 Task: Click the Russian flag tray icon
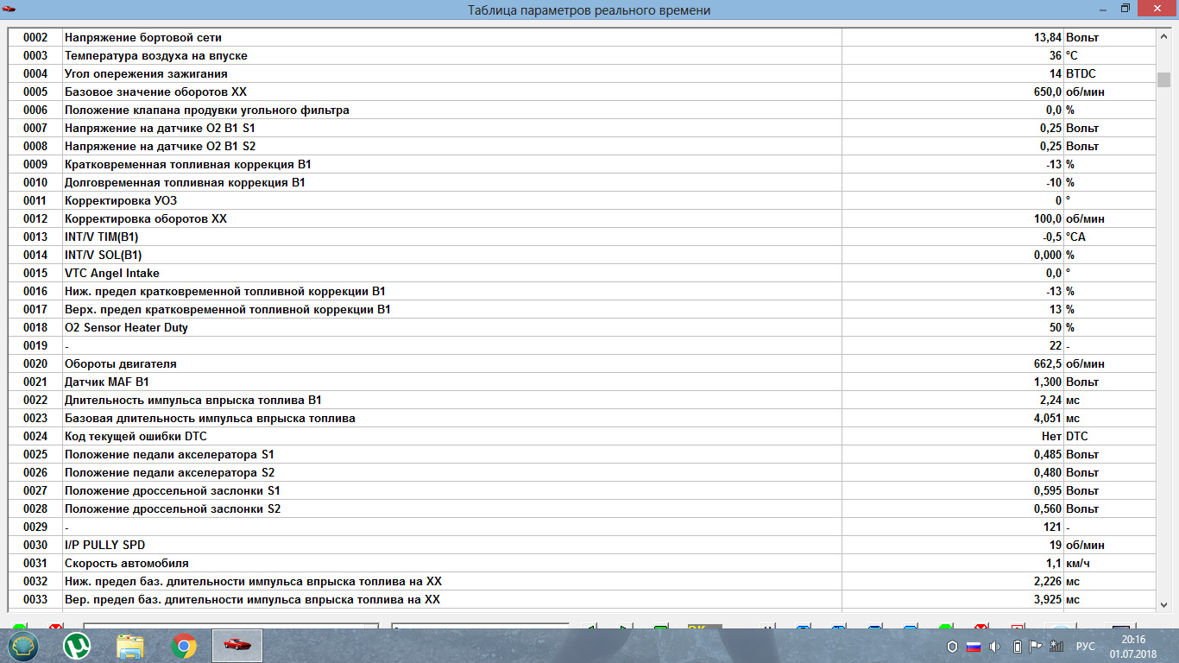(973, 647)
